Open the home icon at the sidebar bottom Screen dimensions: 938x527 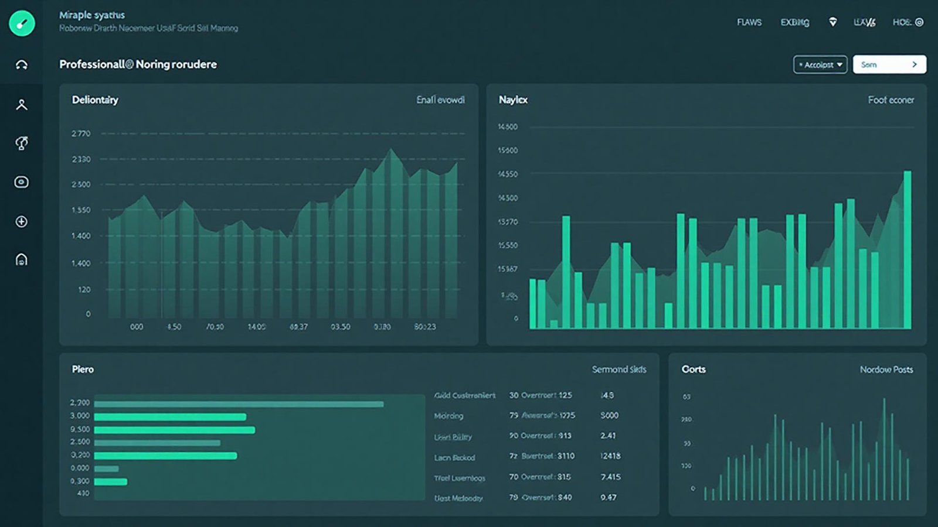pyautogui.click(x=22, y=259)
